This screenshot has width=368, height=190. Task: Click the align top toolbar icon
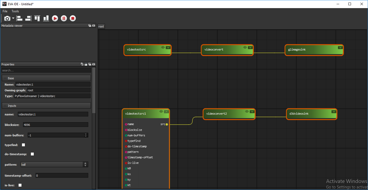pos(37,18)
